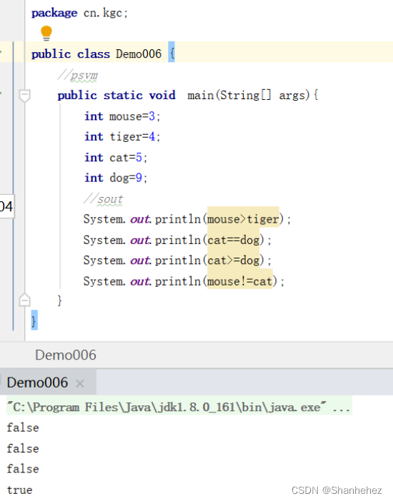The image size is (393, 501).
Task: Click the highlighted closing brace of the class
Action: pyautogui.click(x=34, y=320)
